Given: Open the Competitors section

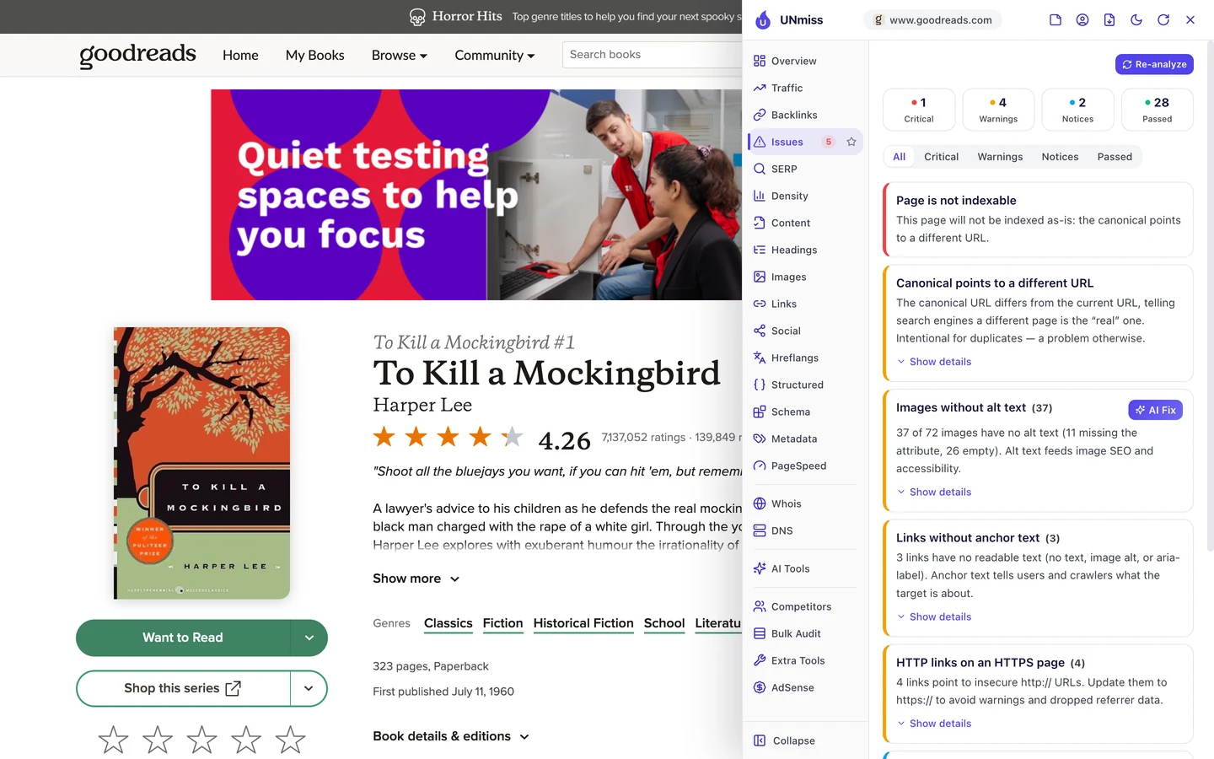Looking at the screenshot, I should pyautogui.click(x=805, y=606).
